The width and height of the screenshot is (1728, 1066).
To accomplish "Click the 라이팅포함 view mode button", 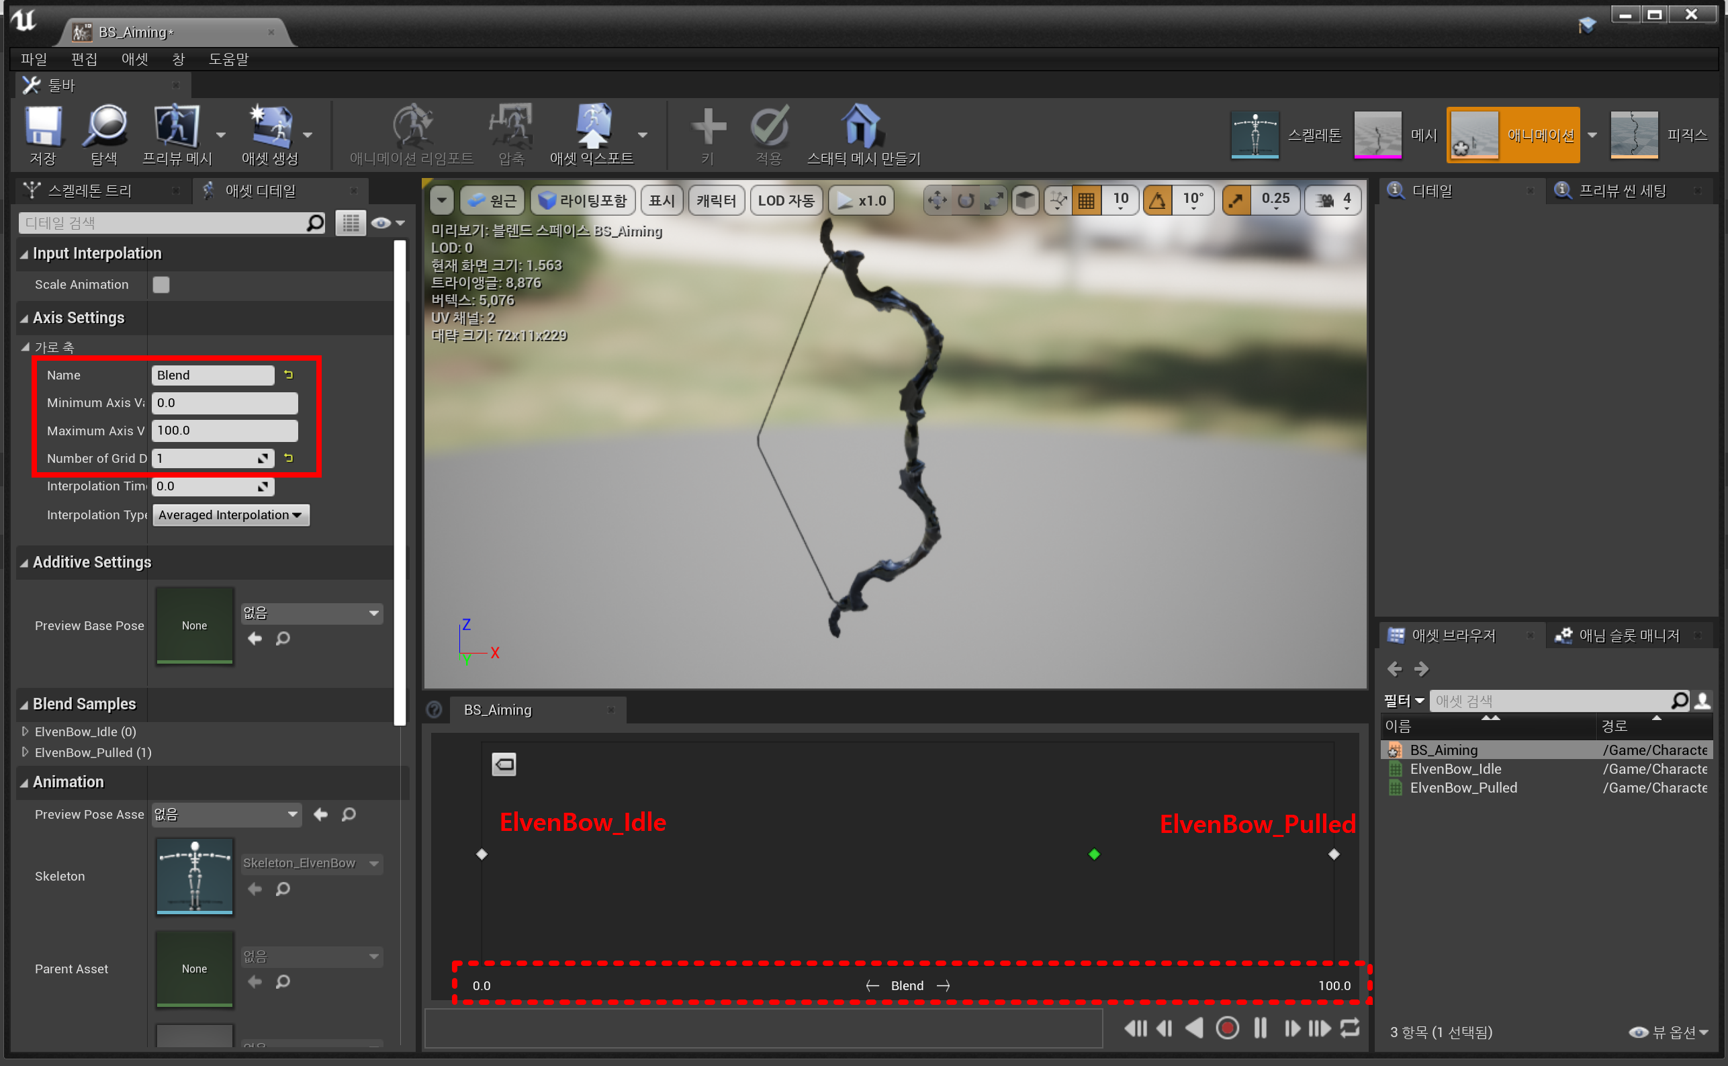I will (582, 201).
